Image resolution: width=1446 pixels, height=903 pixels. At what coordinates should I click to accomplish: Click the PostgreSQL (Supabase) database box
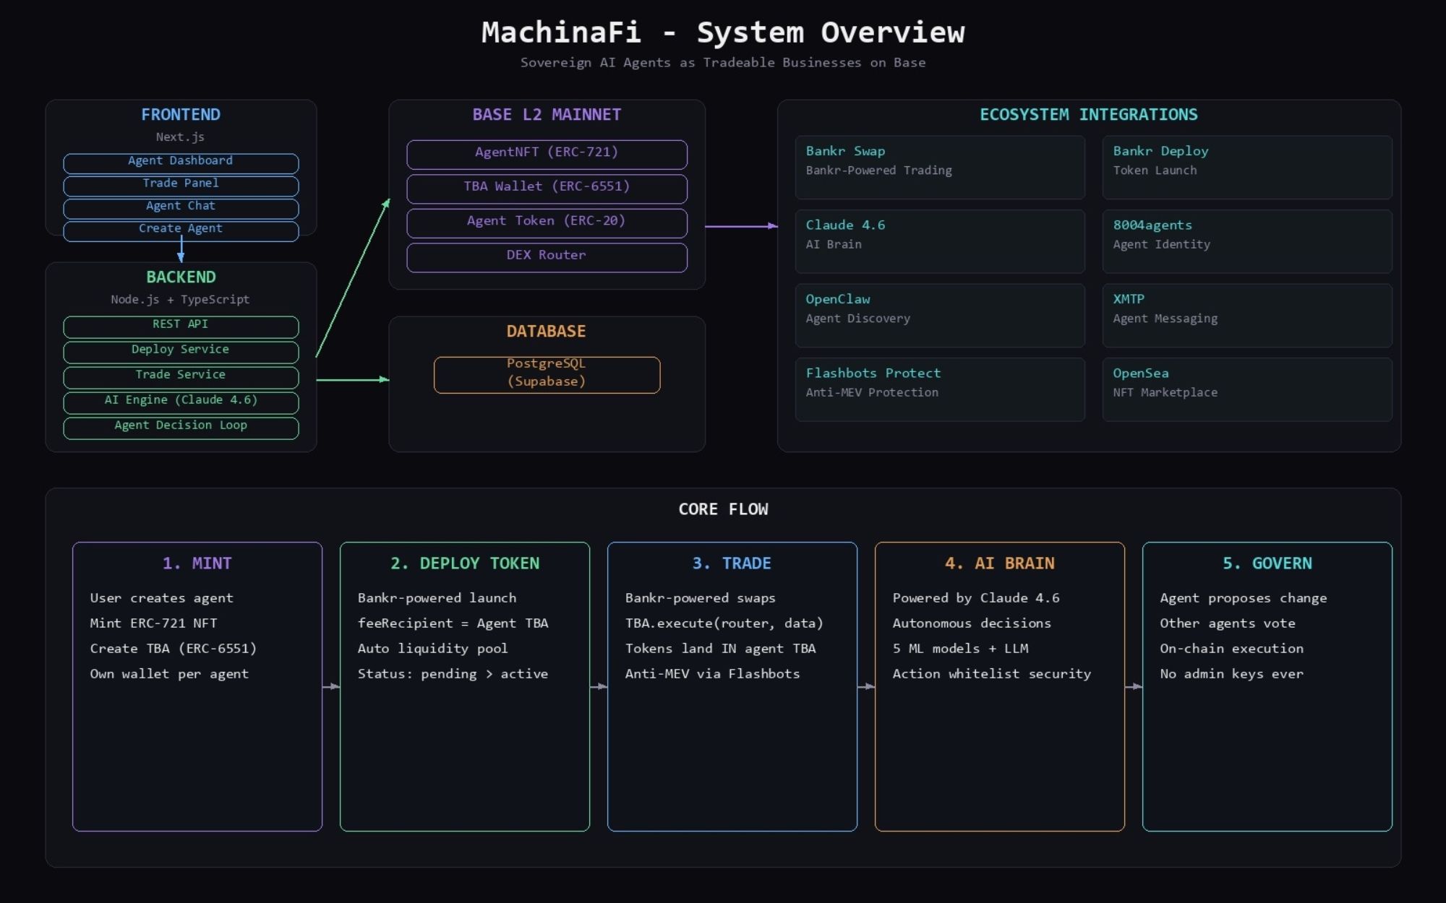[547, 374]
